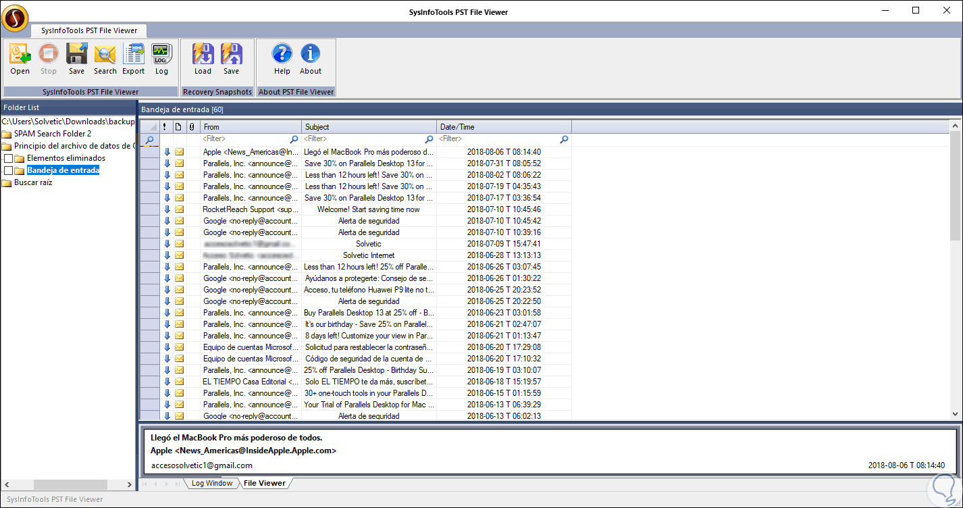Select the SysInfoTools PST File Viewer ribbon tab
Screen dimensions: 963x508
[x=88, y=30]
